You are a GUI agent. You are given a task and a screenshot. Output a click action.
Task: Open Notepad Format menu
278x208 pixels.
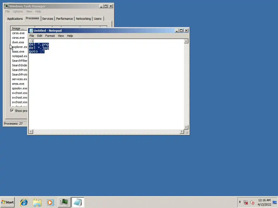click(x=50, y=36)
